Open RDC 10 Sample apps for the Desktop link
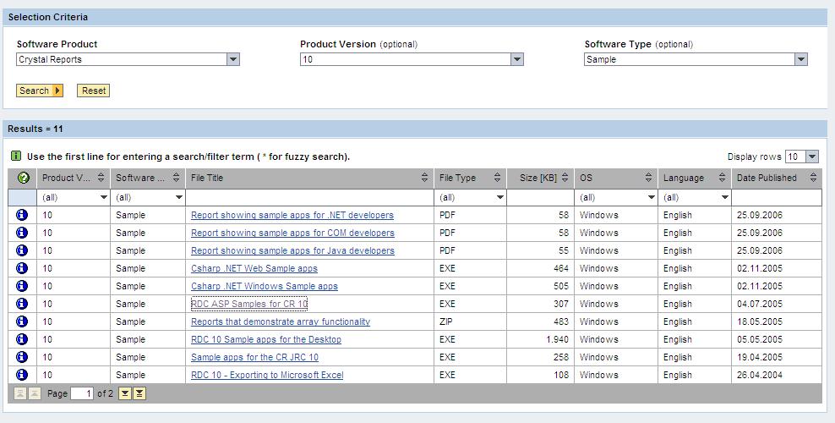835x423 pixels. coord(266,339)
